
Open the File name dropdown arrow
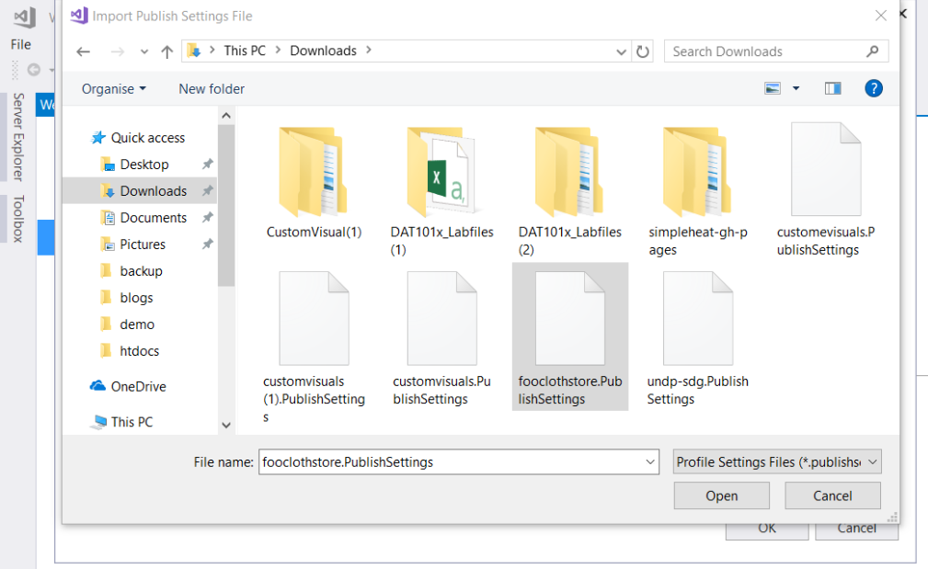click(650, 462)
